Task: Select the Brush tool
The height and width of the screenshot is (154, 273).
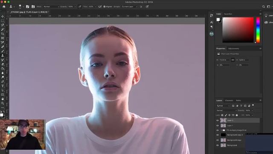Action: 3,51
